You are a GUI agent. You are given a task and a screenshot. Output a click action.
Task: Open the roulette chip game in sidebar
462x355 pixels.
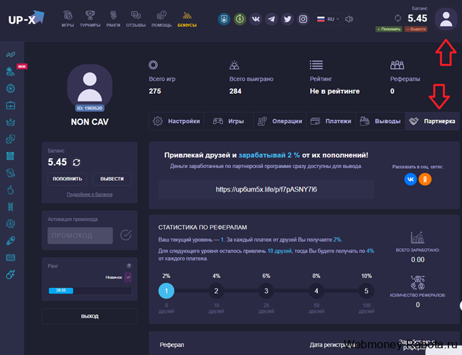(x=11, y=223)
